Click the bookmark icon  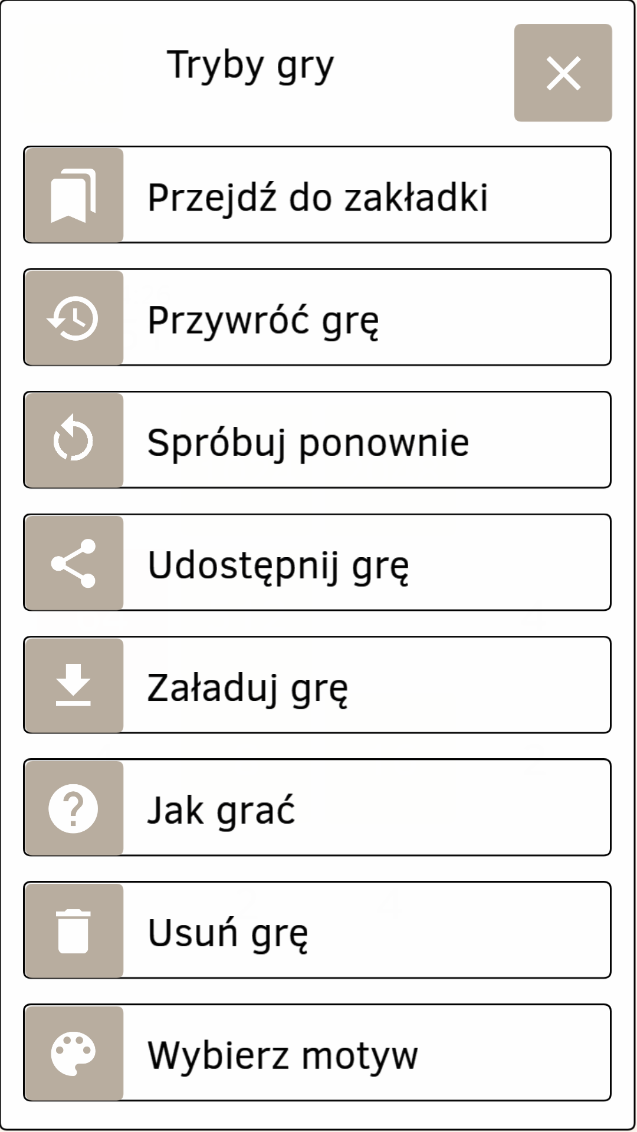point(73,195)
